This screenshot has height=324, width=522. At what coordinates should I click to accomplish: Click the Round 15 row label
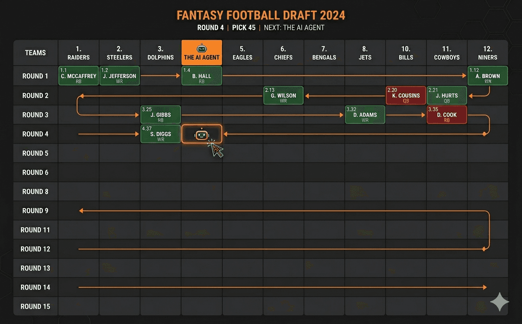[x=35, y=306]
